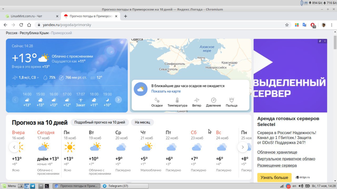This screenshot has width=337, height=189.
Task: Open Telegram launcher in the panel
Action: coord(32,186)
